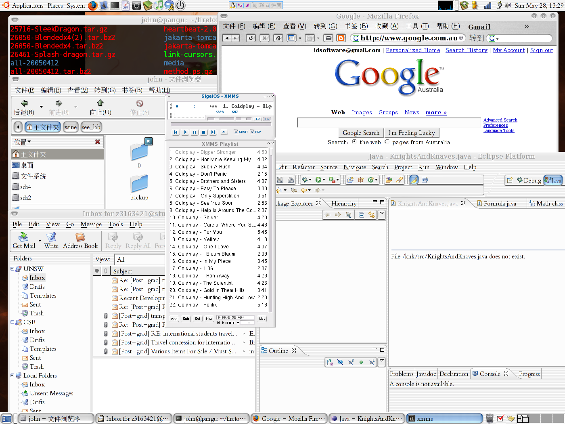Collapse CSE account tree
565x424 pixels.
12,322
